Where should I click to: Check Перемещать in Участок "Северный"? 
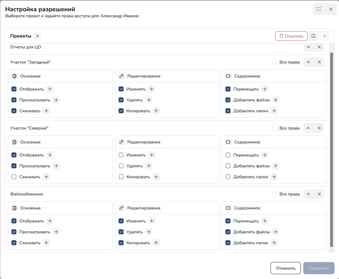pos(228,155)
